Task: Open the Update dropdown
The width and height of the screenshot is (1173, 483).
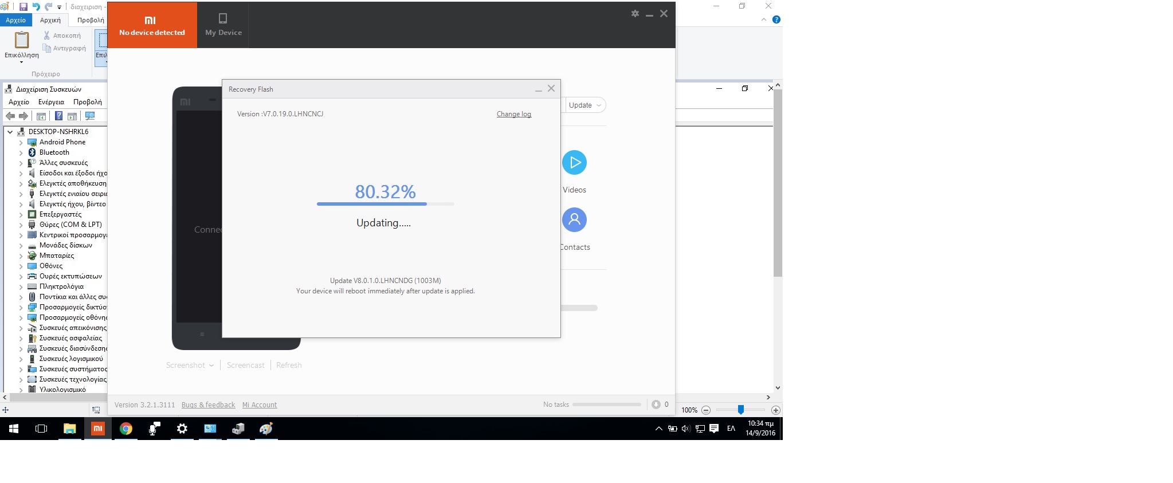Action: (584, 105)
